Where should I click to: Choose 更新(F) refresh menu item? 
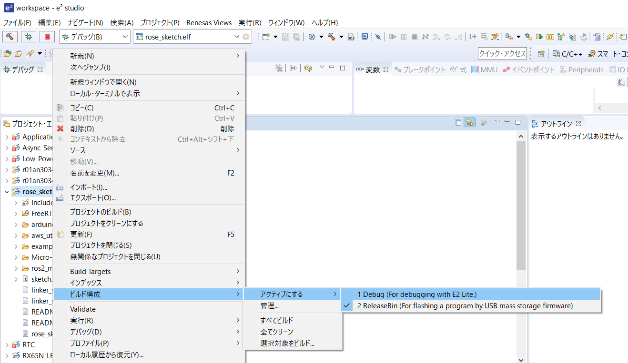point(149,235)
